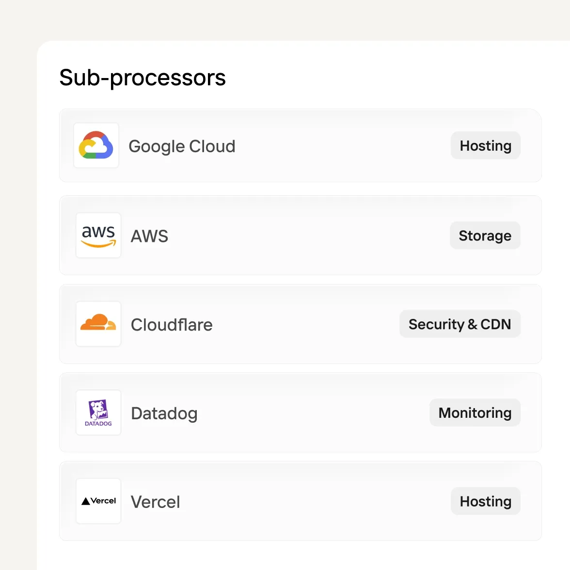Click the AWS logo icon
The width and height of the screenshot is (570, 570).
coord(98,236)
